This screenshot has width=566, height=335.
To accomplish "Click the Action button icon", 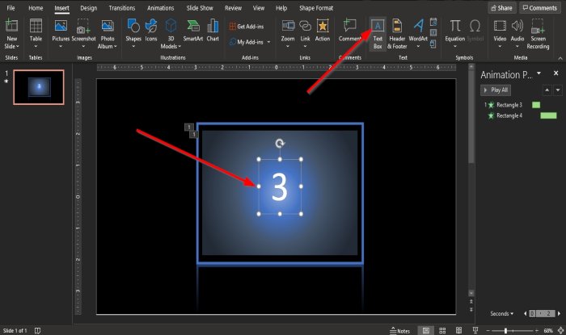I will tap(323, 26).
